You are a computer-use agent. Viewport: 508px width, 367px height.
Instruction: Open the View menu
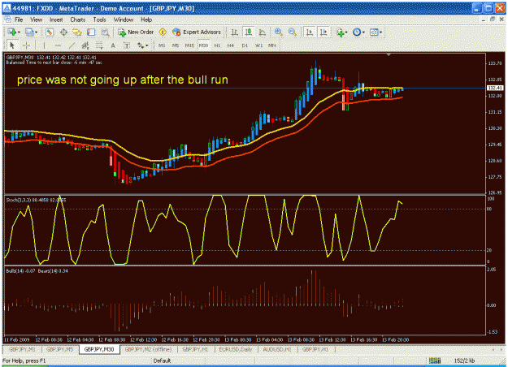(x=37, y=19)
